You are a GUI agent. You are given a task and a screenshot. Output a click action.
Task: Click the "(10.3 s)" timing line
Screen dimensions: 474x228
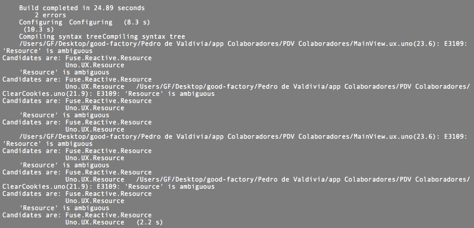[x=39, y=30]
